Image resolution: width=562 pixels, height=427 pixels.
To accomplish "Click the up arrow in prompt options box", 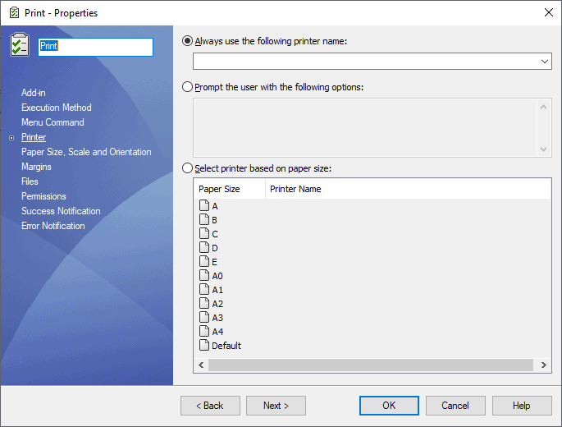I will click(543, 107).
